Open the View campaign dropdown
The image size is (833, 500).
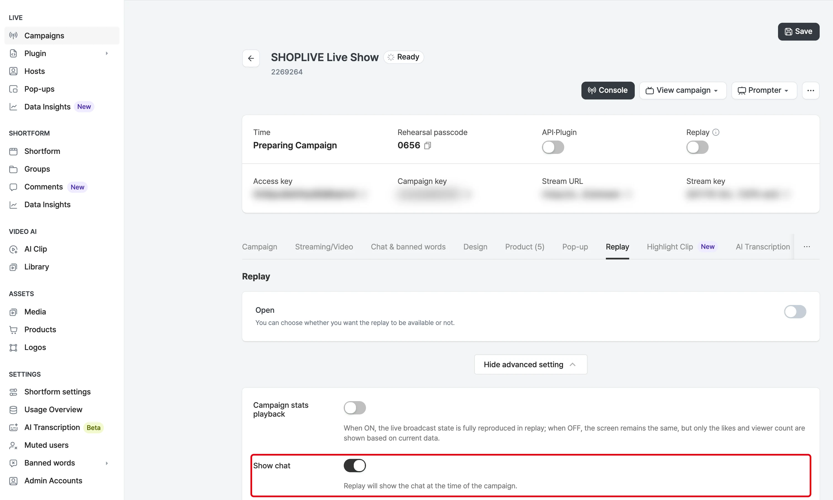click(683, 90)
